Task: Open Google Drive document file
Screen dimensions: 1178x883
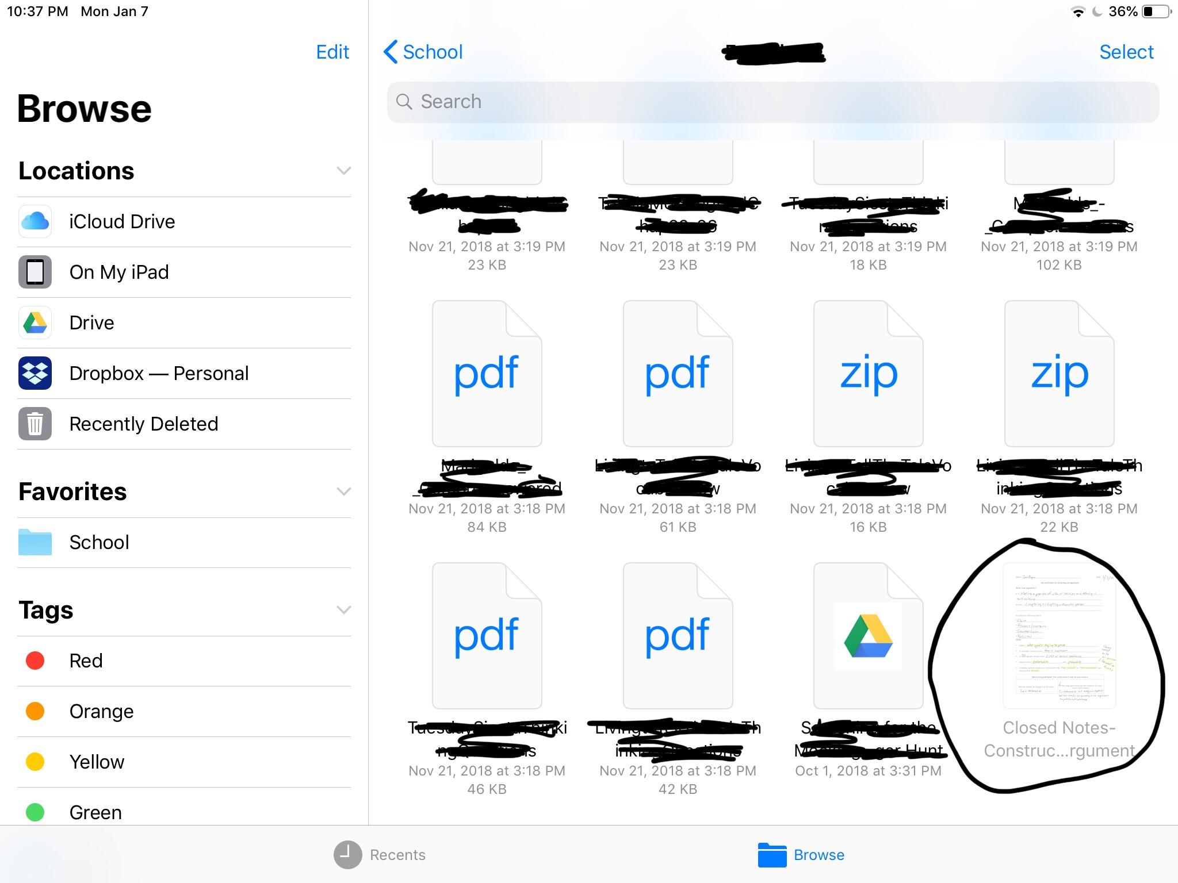Action: pyautogui.click(x=868, y=636)
